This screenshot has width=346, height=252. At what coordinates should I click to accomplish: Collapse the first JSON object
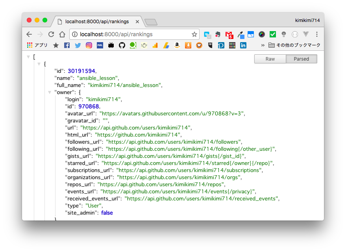tap(39, 64)
